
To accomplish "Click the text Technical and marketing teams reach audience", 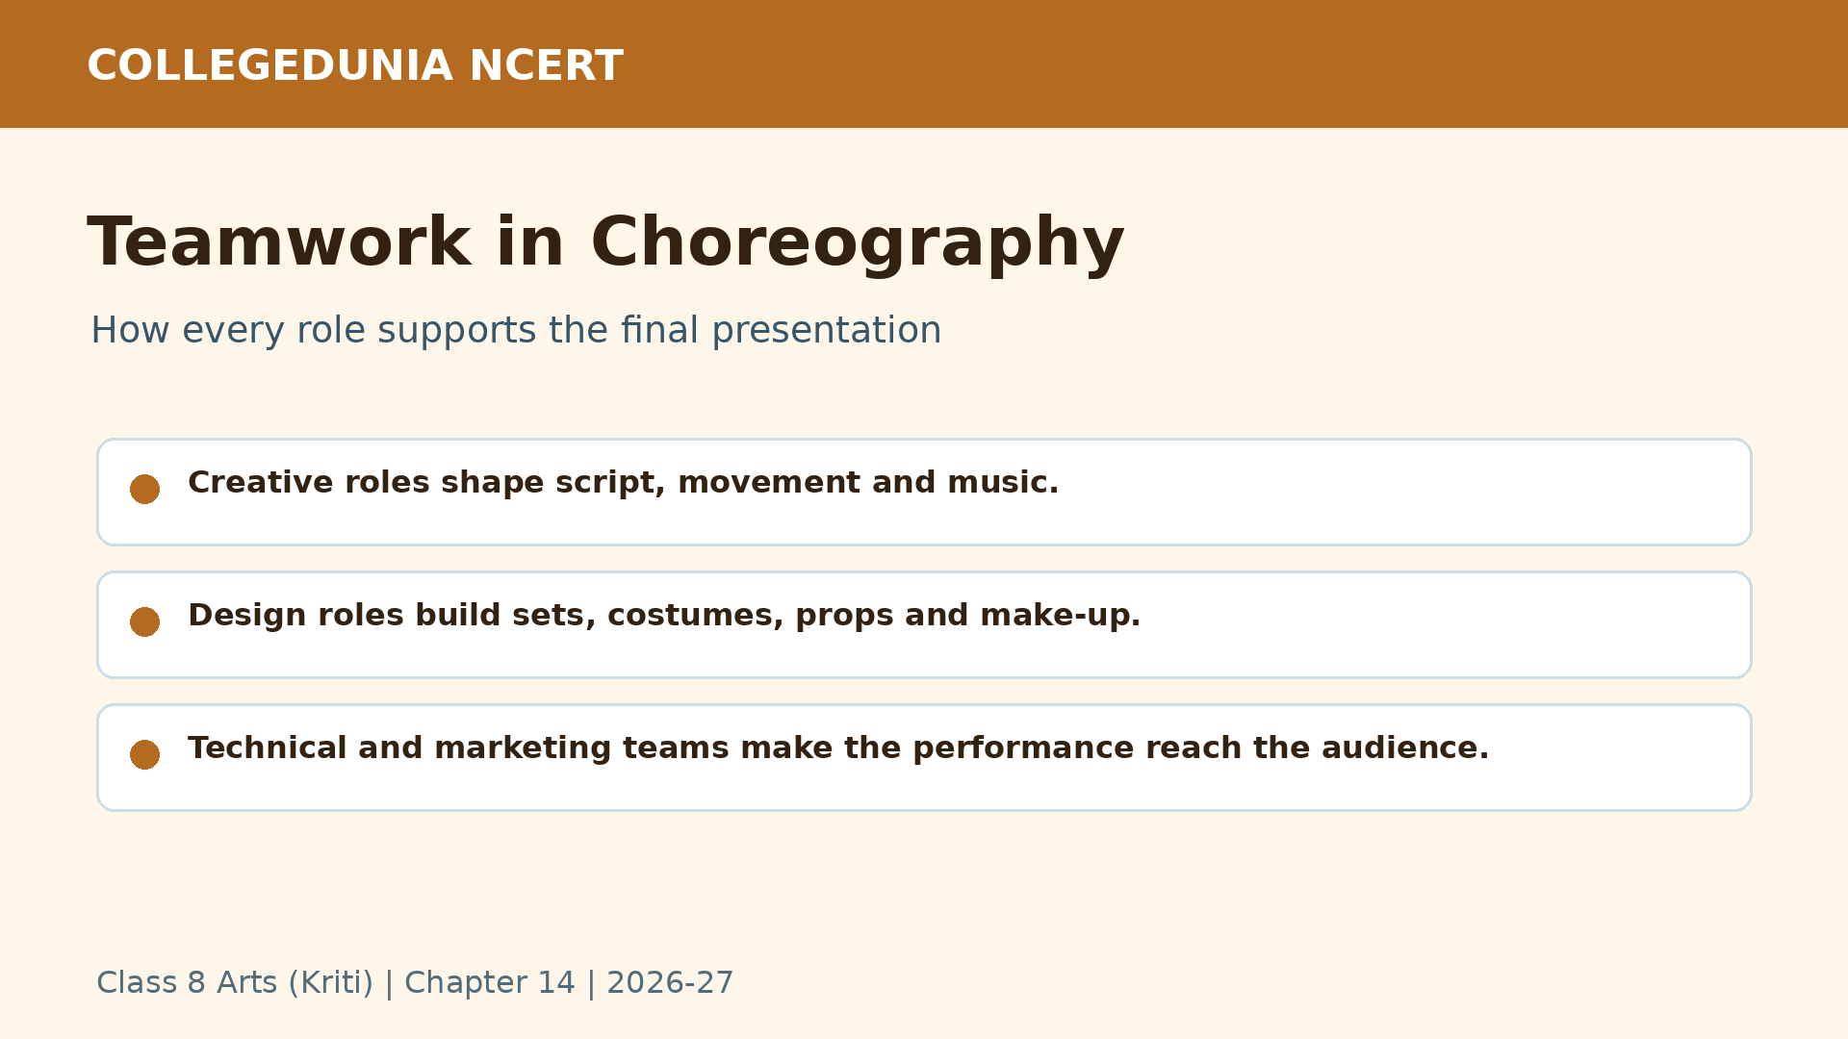I will pyautogui.click(x=838, y=748).
